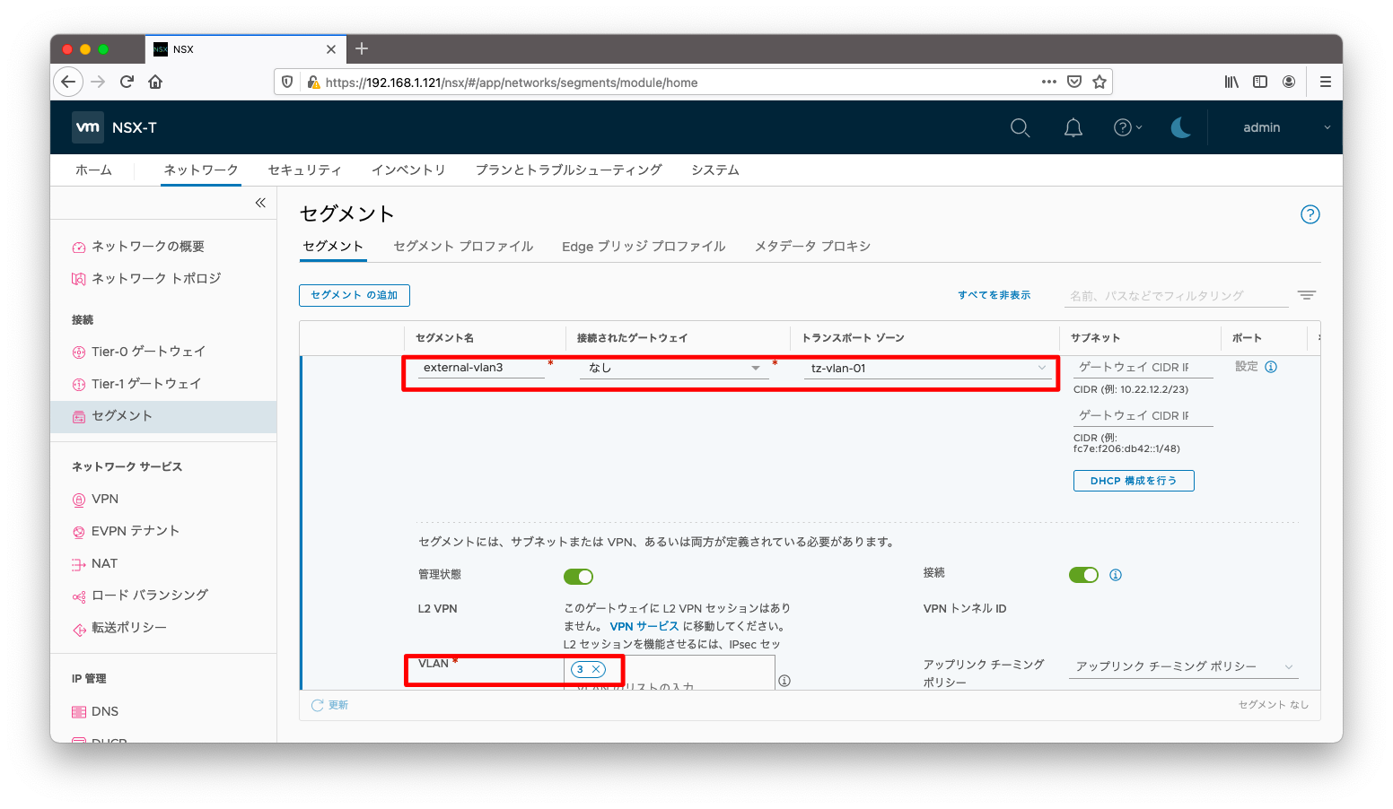Image resolution: width=1393 pixels, height=809 pixels.
Task: Switch to セグメント プロファイル tab
Action: click(x=463, y=246)
